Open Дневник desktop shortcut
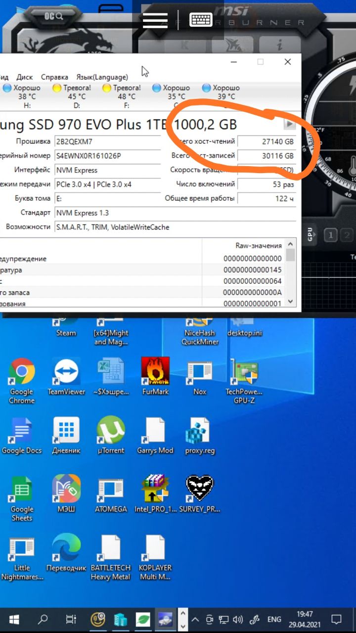The height and width of the screenshot is (633, 356). [66, 436]
